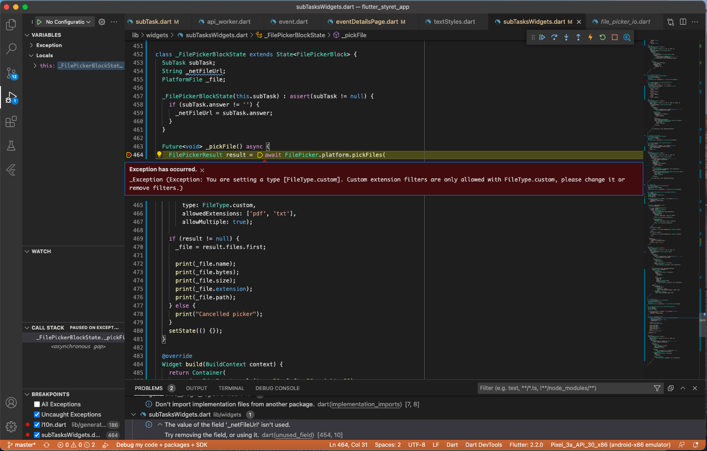Expand the _FilePickerBlockState variable under Locals
Viewport: 707px width, 451px height.
[x=36, y=65]
